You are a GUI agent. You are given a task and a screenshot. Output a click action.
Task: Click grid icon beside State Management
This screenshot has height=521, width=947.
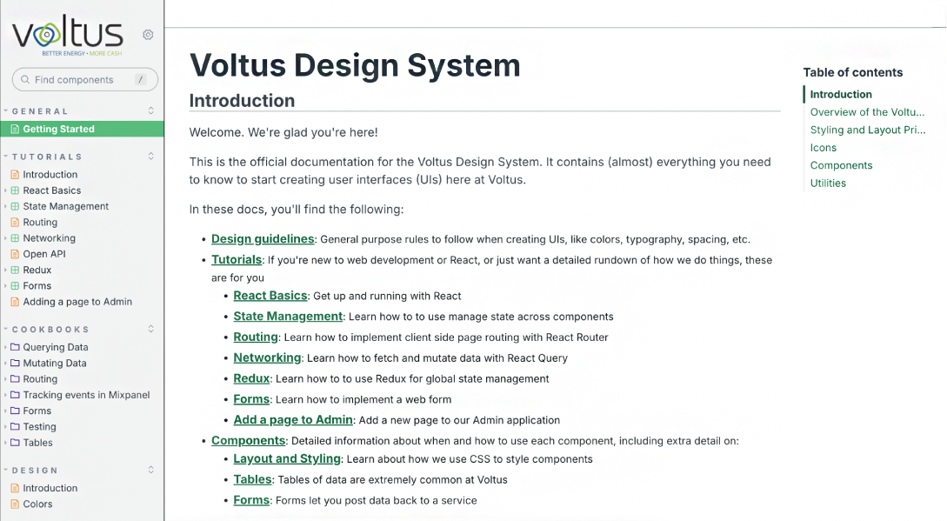tap(15, 206)
